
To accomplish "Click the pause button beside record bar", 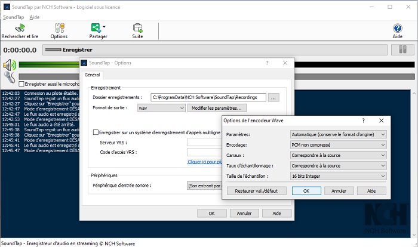I will click(x=402, y=50).
